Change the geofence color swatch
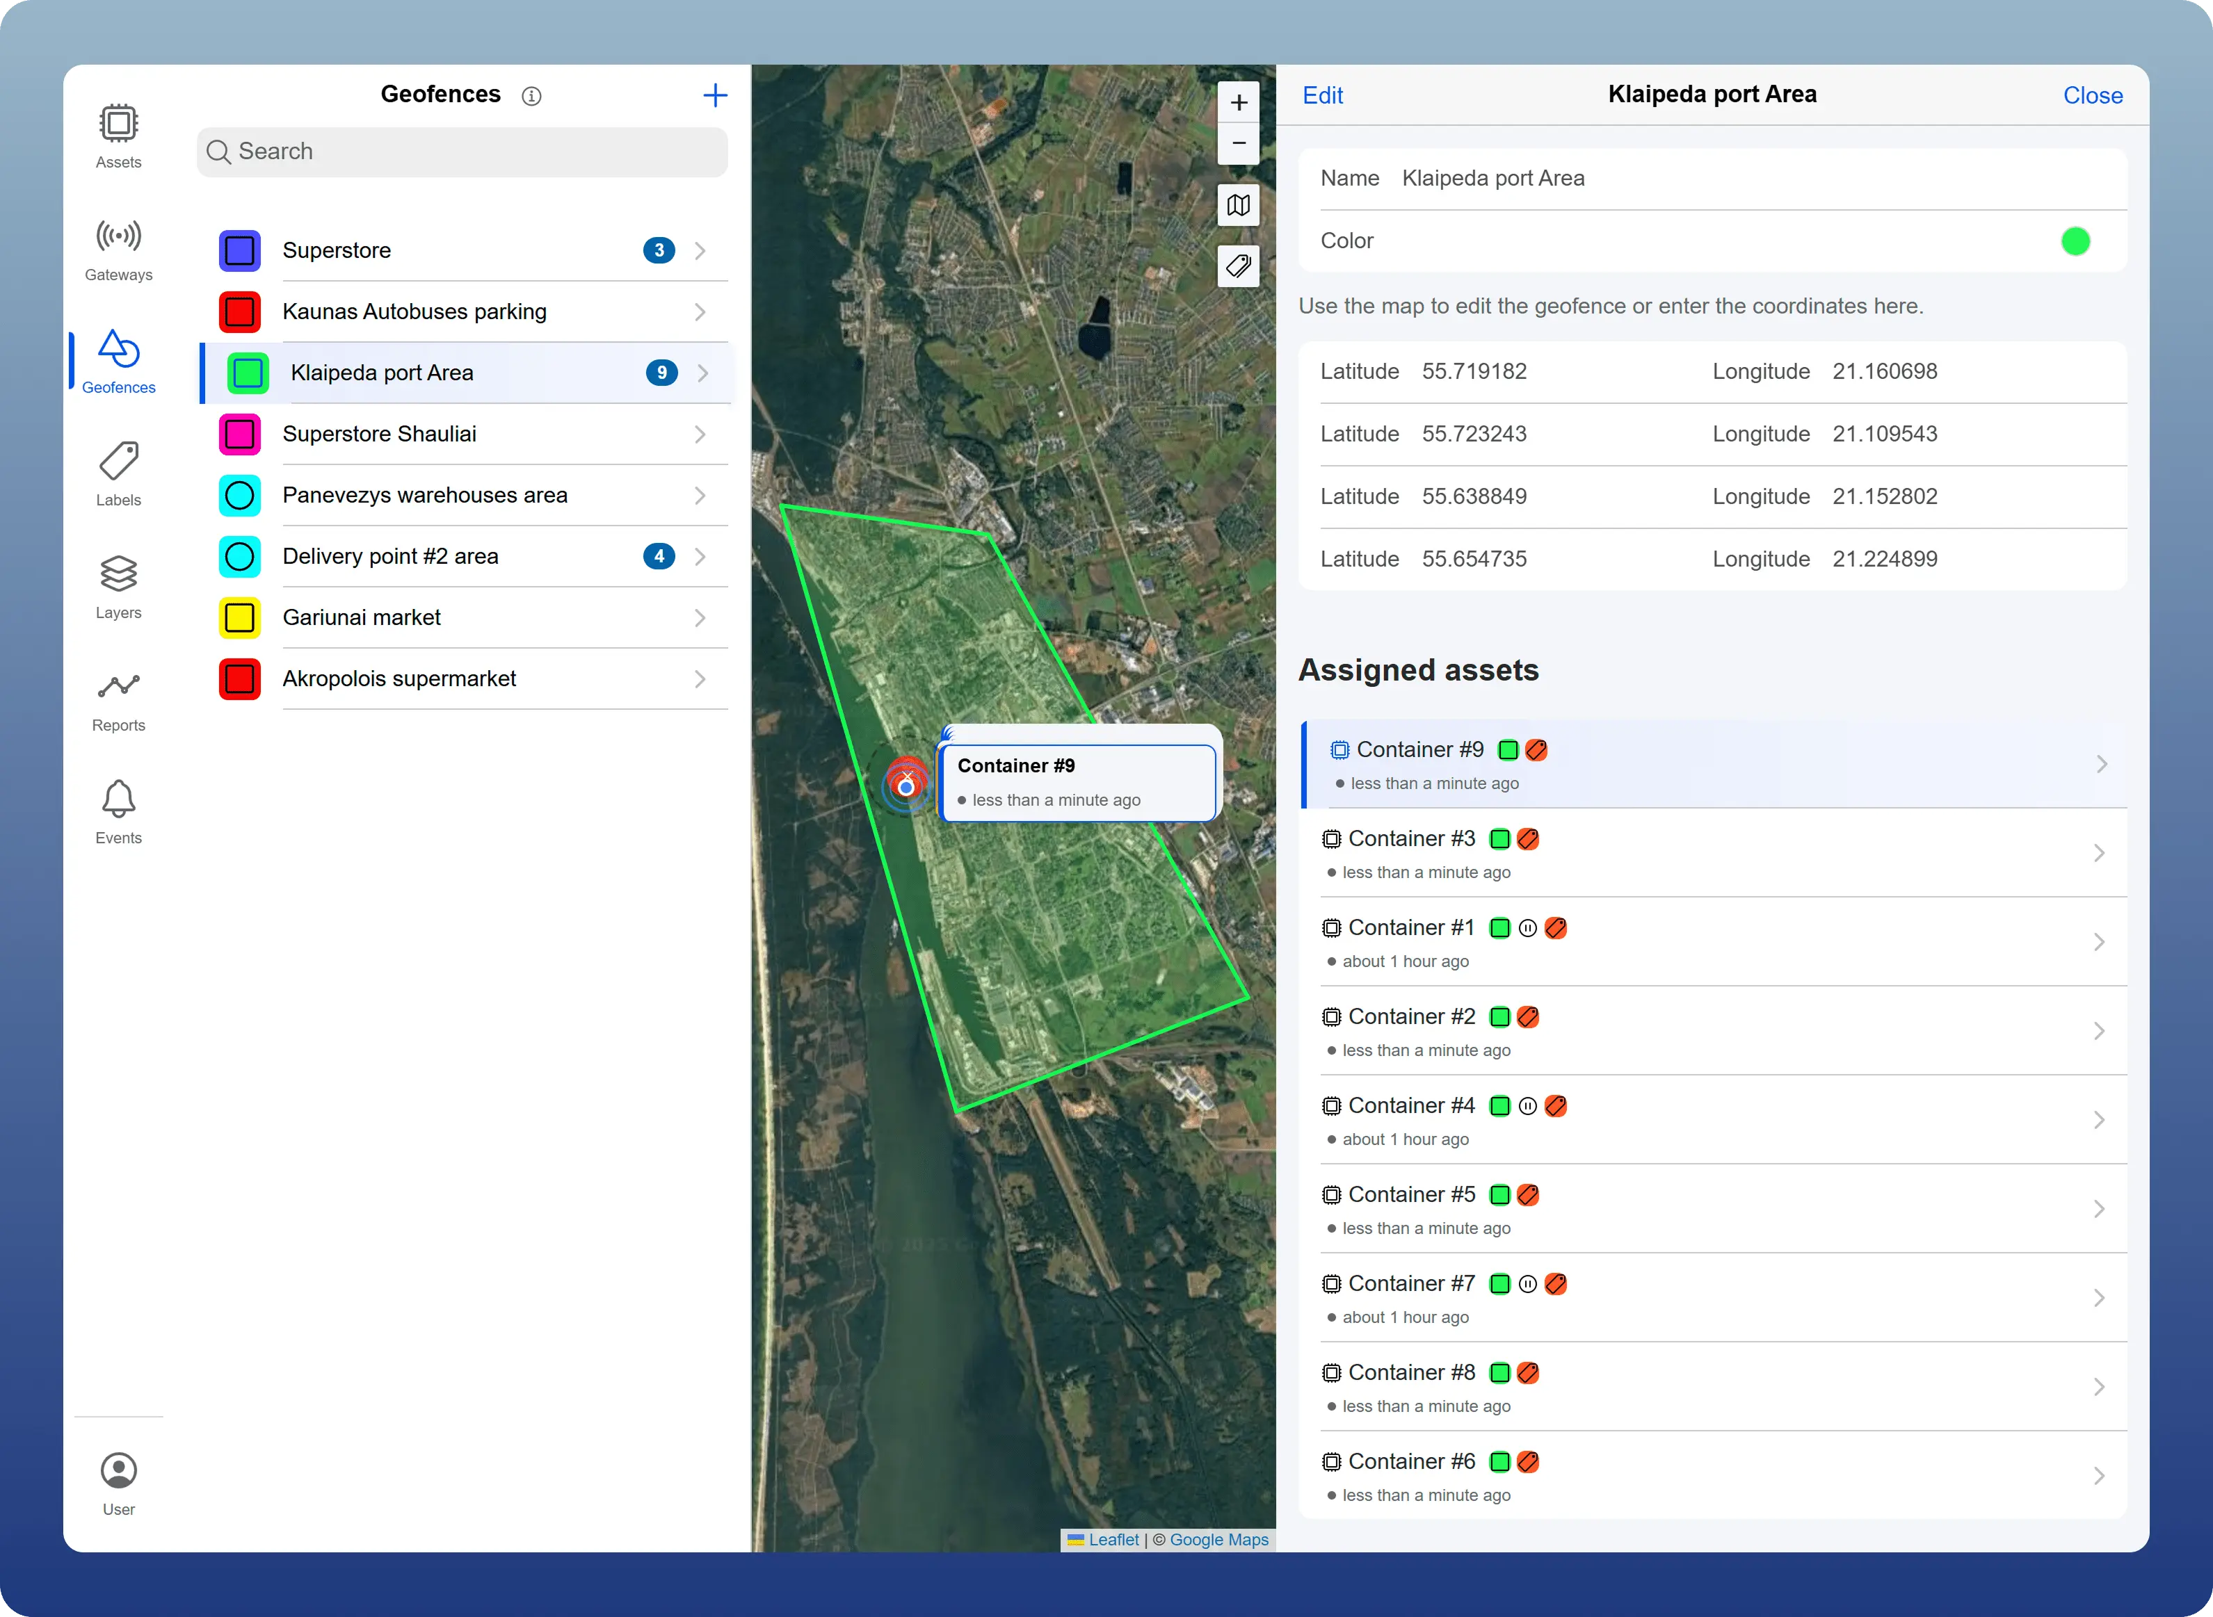The image size is (2213, 1617). [2076, 241]
